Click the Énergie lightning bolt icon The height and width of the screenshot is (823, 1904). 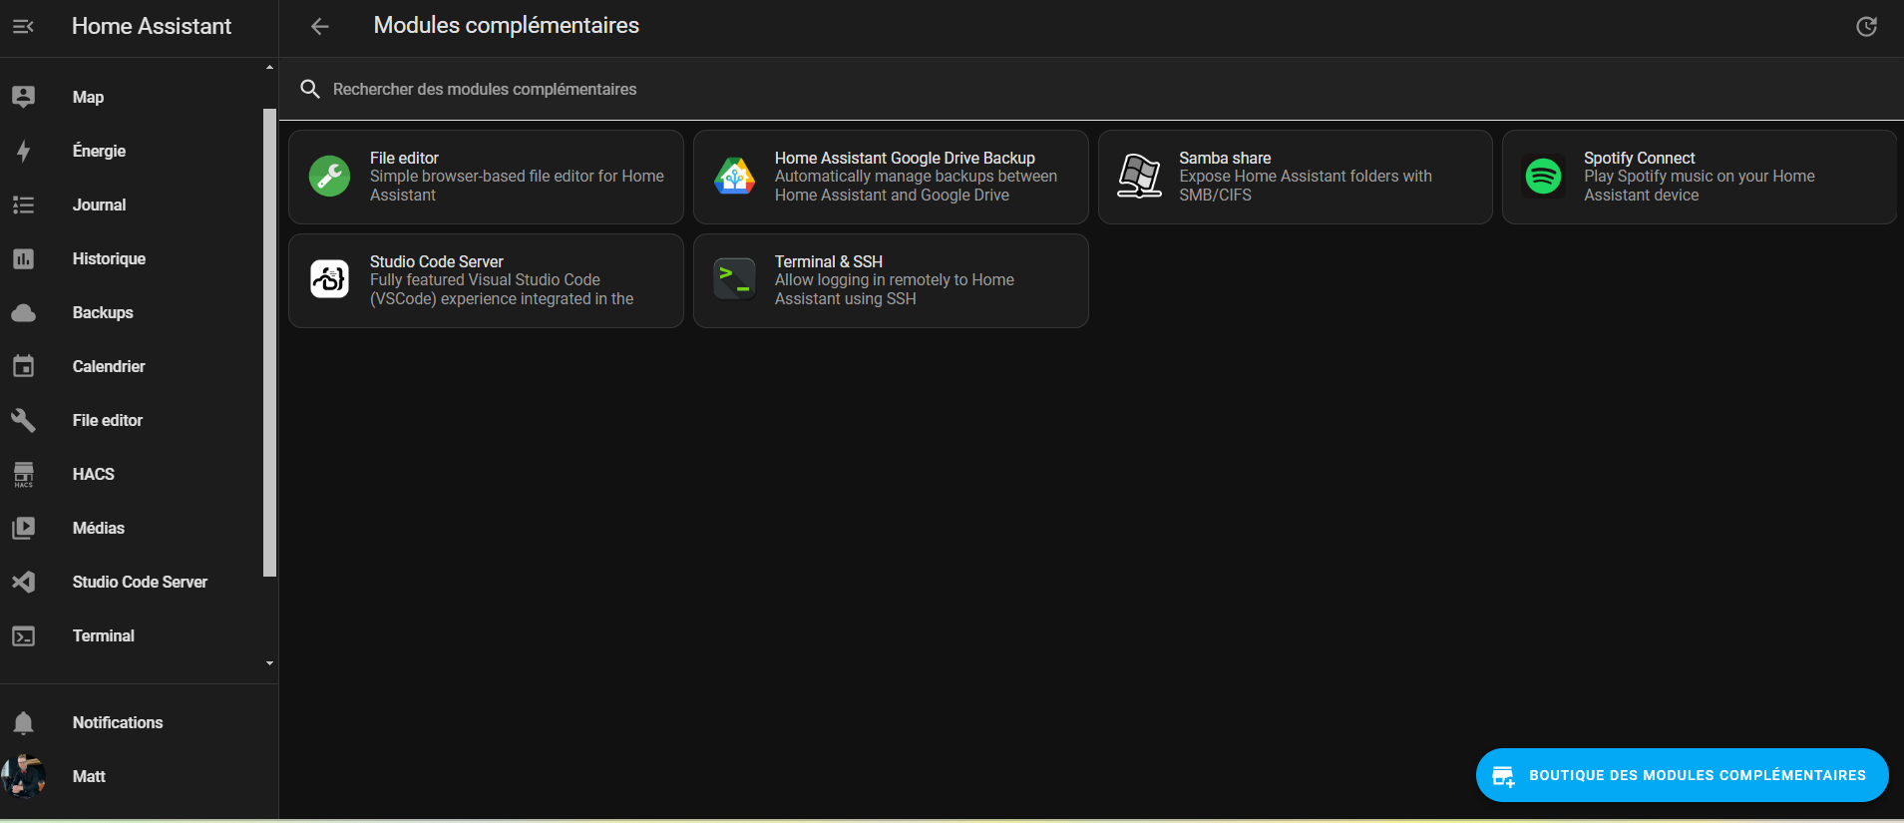point(24,151)
